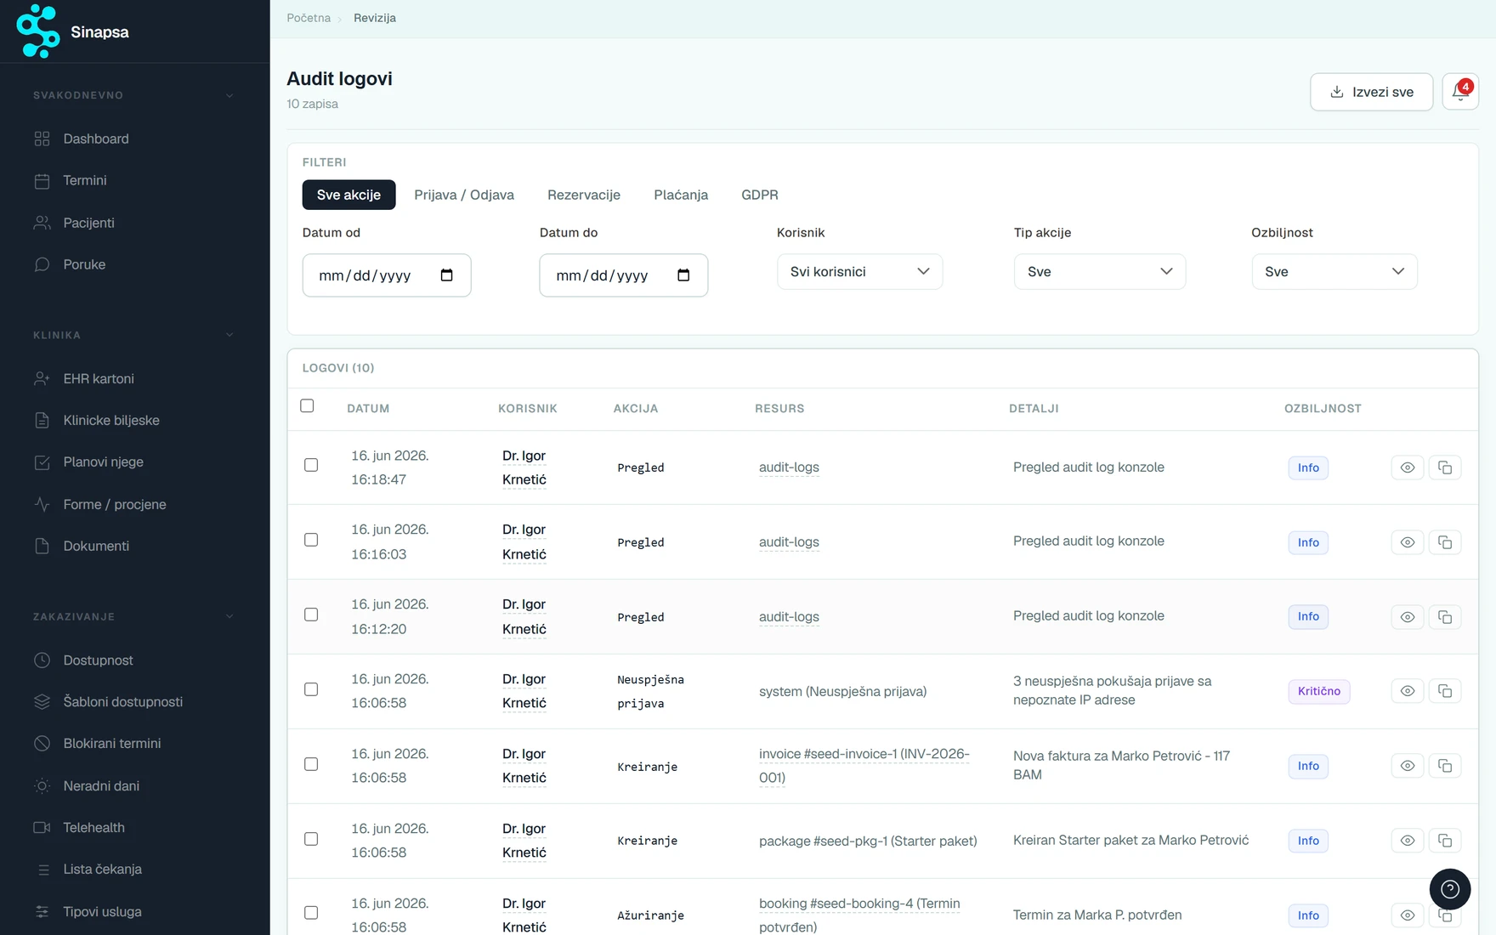Click the Klinicke biljeske document icon
Viewport: 1496px width, 935px height.
click(42, 420)
